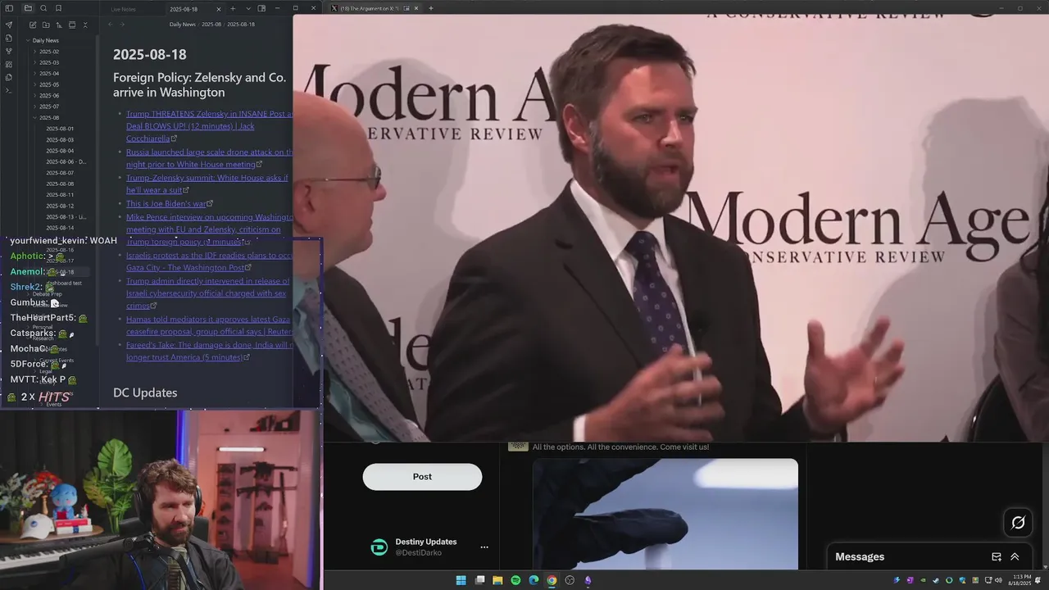The width and height of the screenshot is (1049, 590).
Task: Click the daily note file ribbon icon
Action: pyautogui.click(x=9, y=38)
